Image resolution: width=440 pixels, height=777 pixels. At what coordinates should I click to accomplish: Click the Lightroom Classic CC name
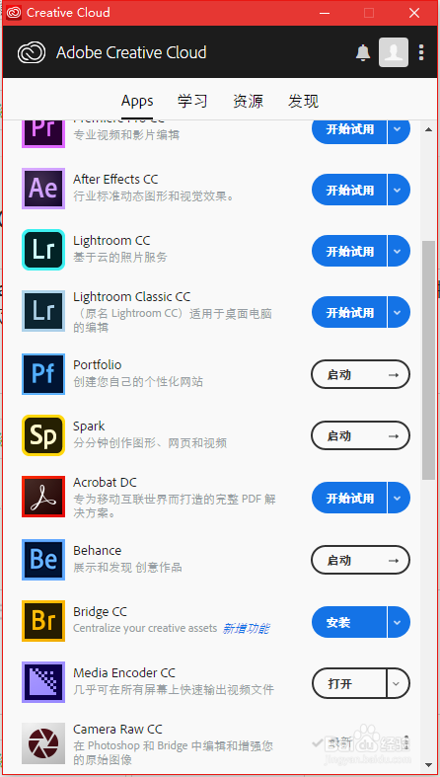click(131, 296)
